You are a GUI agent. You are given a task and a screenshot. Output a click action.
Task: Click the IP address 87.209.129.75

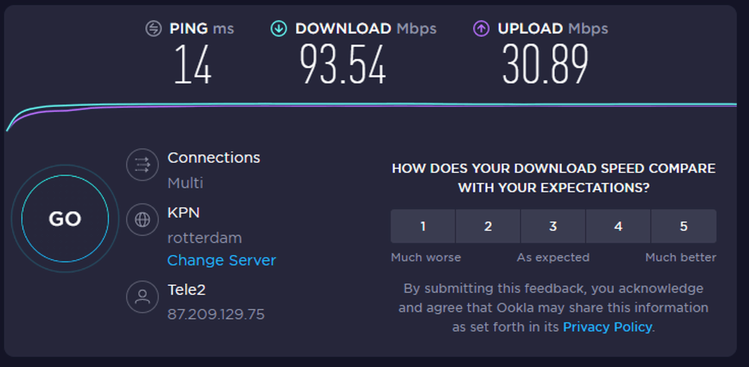point(216,315)
